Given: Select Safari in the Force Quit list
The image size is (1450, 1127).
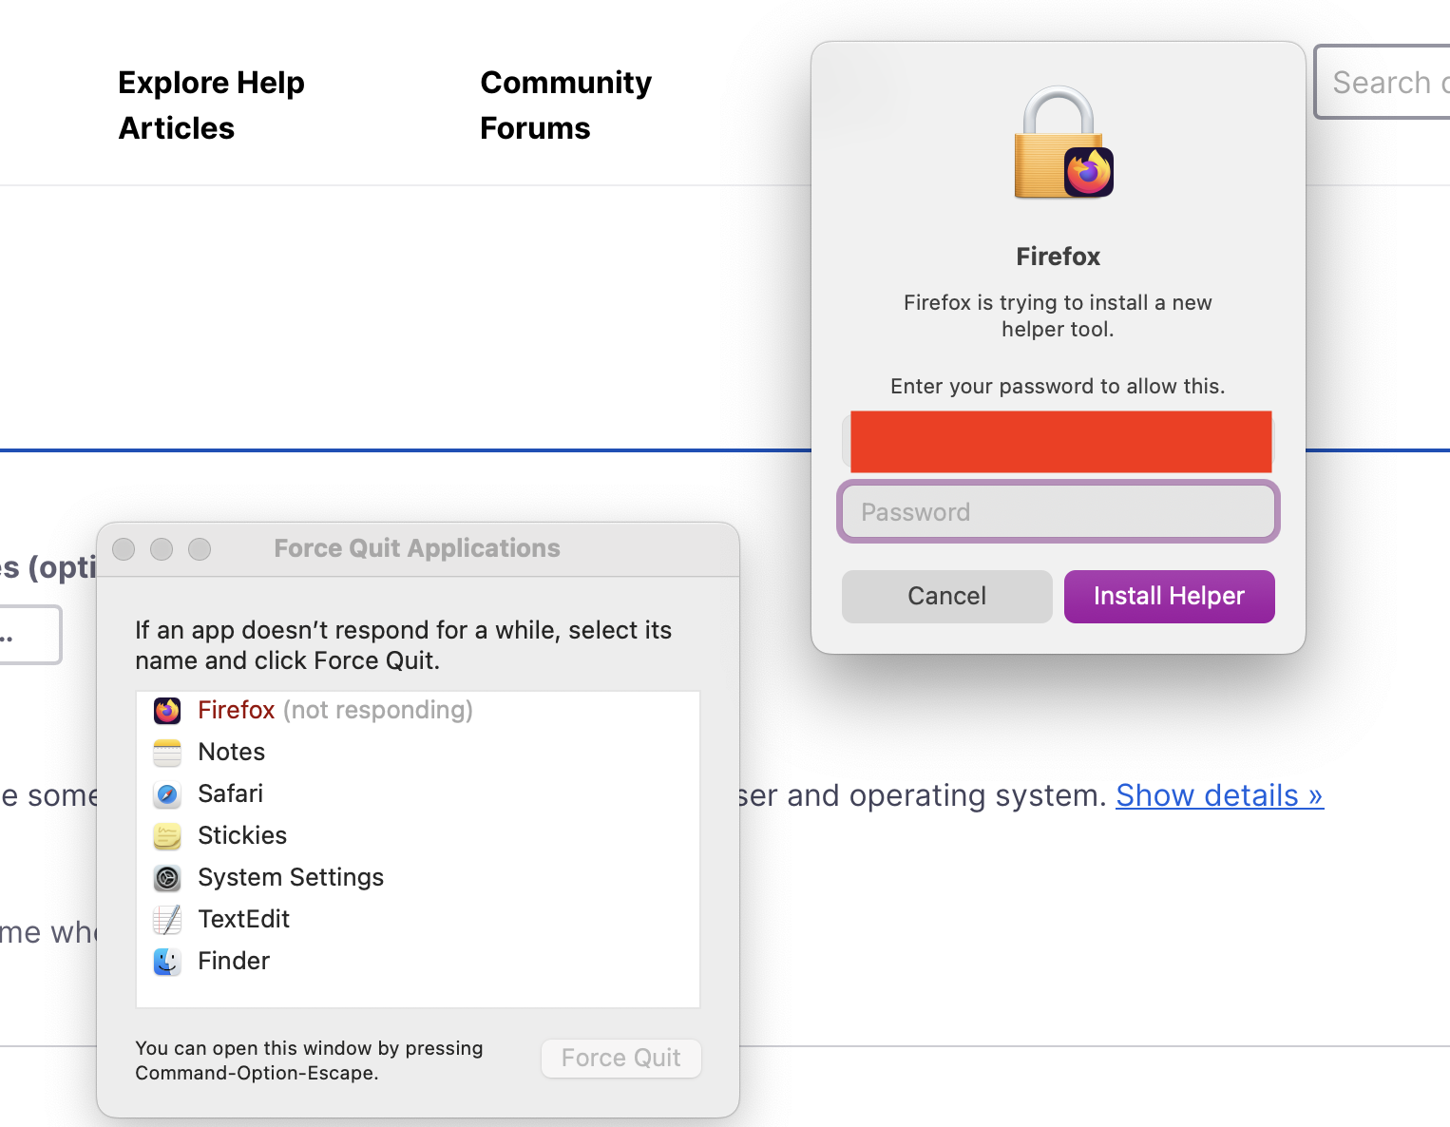Looking at the screenshot, I should click(418, 793).
